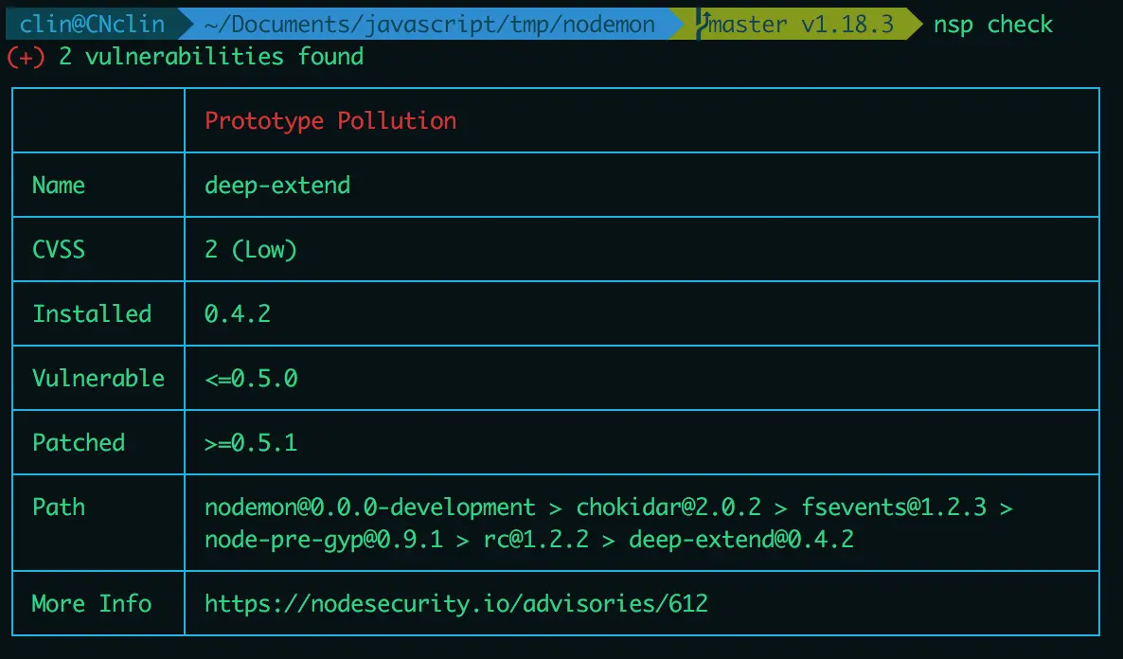Click the 'Installed' row label

pyautogui.click(x=92, y=313)
